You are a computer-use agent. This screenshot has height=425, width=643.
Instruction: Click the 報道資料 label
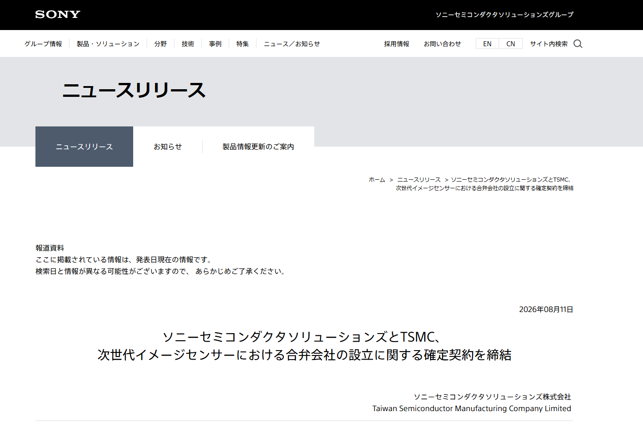[x=50, y=248]
